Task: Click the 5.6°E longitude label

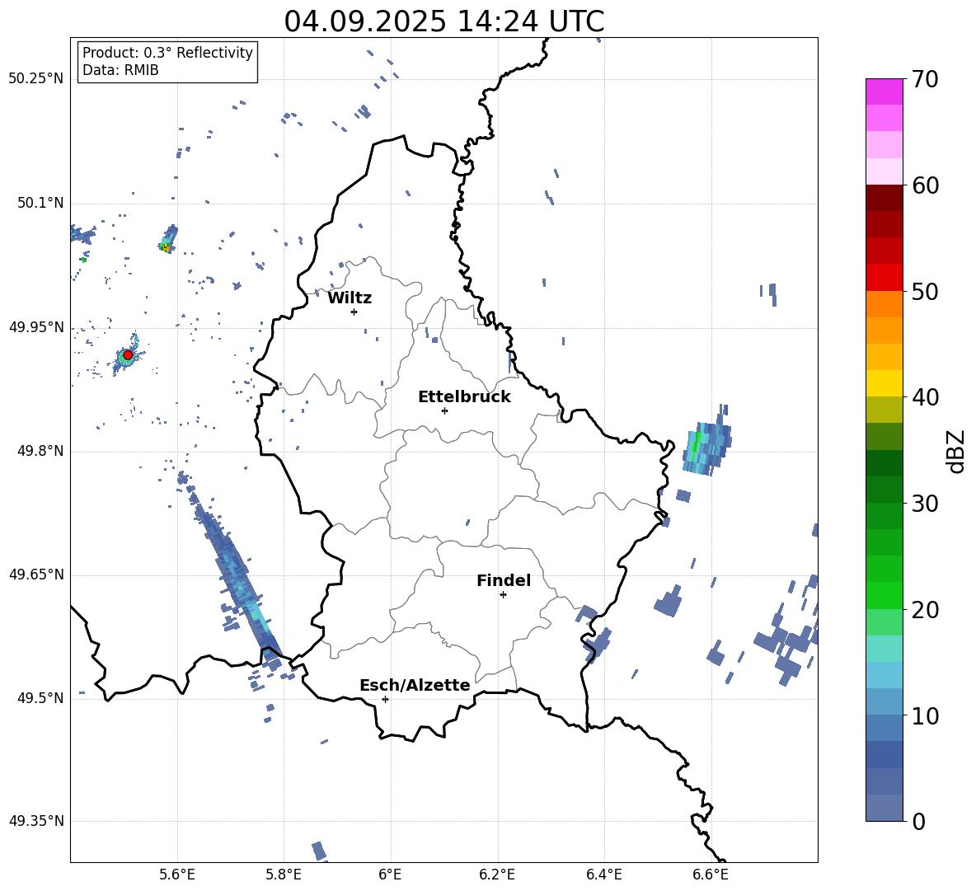Action: (177, 875)
